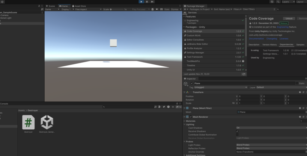
Task: Open the Changelog link
Action: point(272,39)
